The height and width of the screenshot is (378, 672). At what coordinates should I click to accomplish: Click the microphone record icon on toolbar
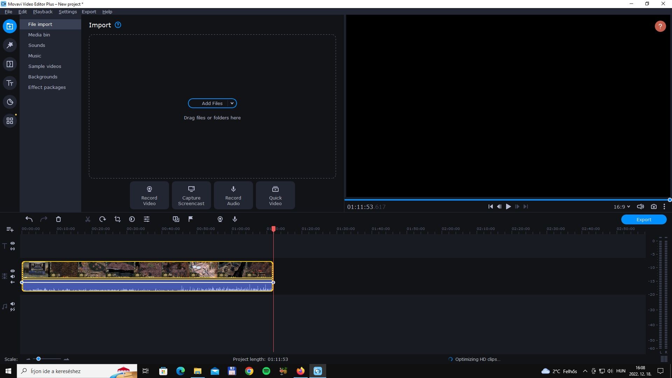[235, 219]
